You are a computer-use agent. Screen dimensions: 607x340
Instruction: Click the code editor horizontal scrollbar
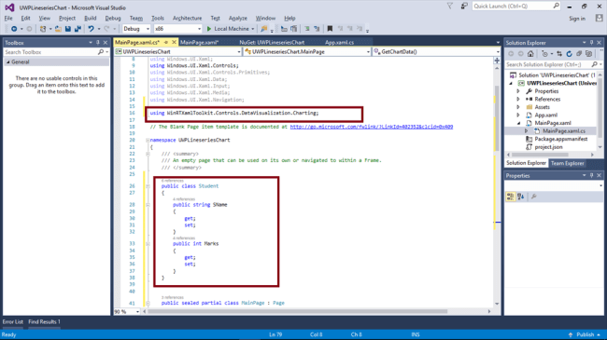pyautogui.click(x=297, y=311)
